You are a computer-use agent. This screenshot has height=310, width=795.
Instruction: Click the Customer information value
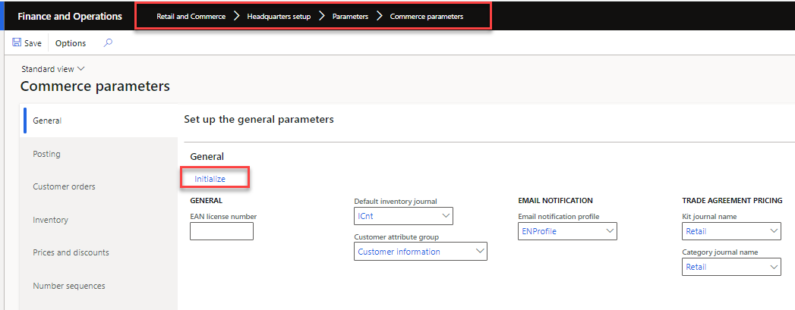399,252
